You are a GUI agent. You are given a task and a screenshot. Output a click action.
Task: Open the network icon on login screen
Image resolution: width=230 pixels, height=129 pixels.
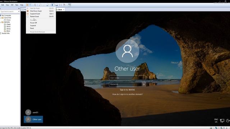[222, 121]
